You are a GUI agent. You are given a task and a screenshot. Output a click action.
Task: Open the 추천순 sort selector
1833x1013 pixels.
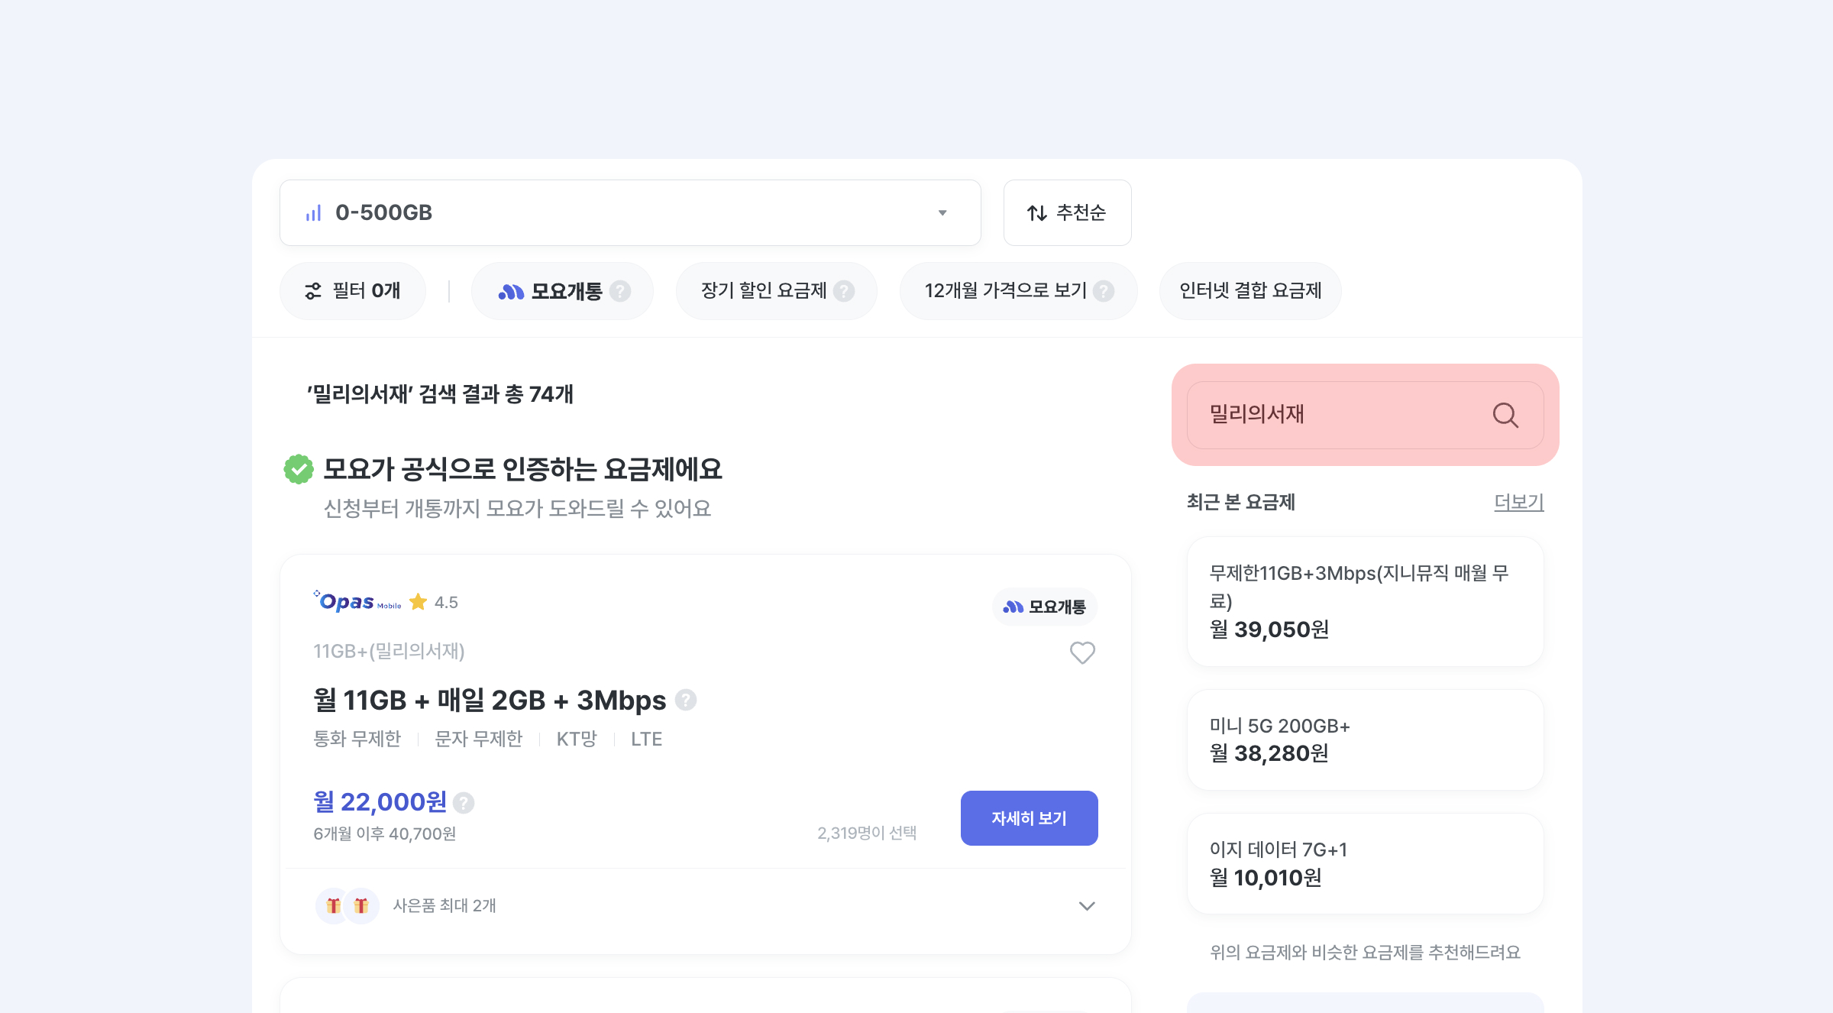tap(1066, 212)
